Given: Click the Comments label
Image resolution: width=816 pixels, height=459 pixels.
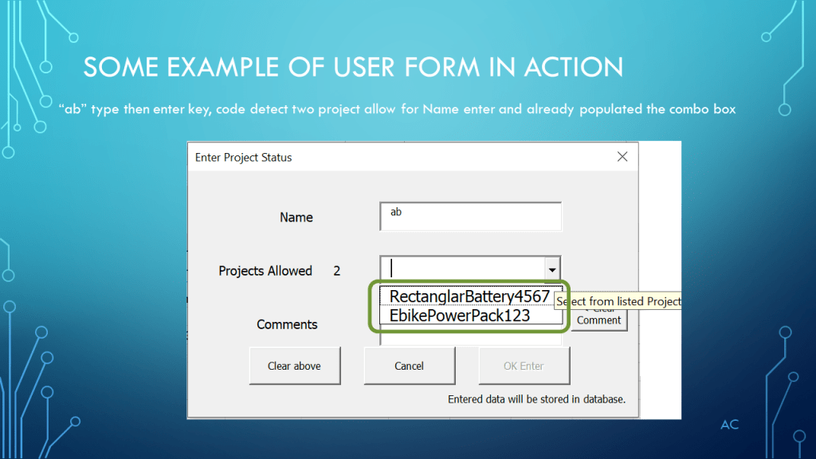Looking at the screenshot, I should [287, 324].
